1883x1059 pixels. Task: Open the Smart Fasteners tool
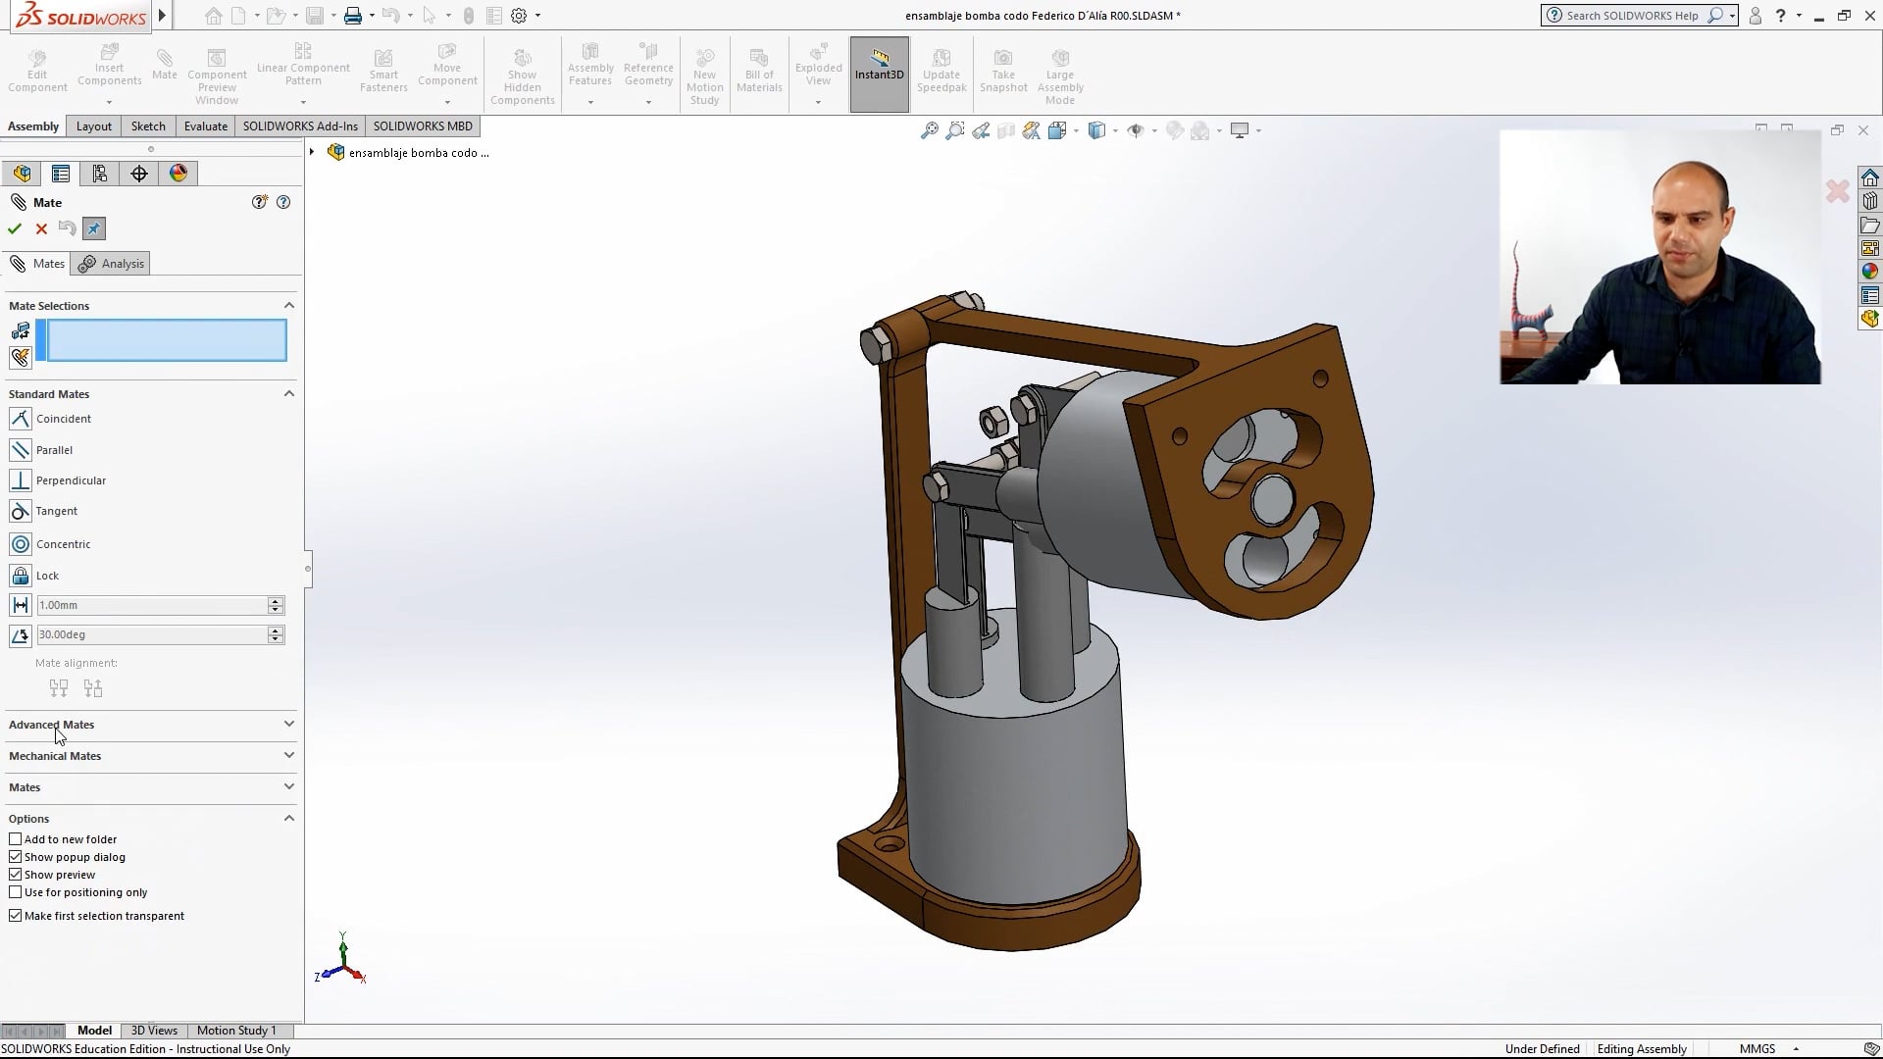(382, 69)
